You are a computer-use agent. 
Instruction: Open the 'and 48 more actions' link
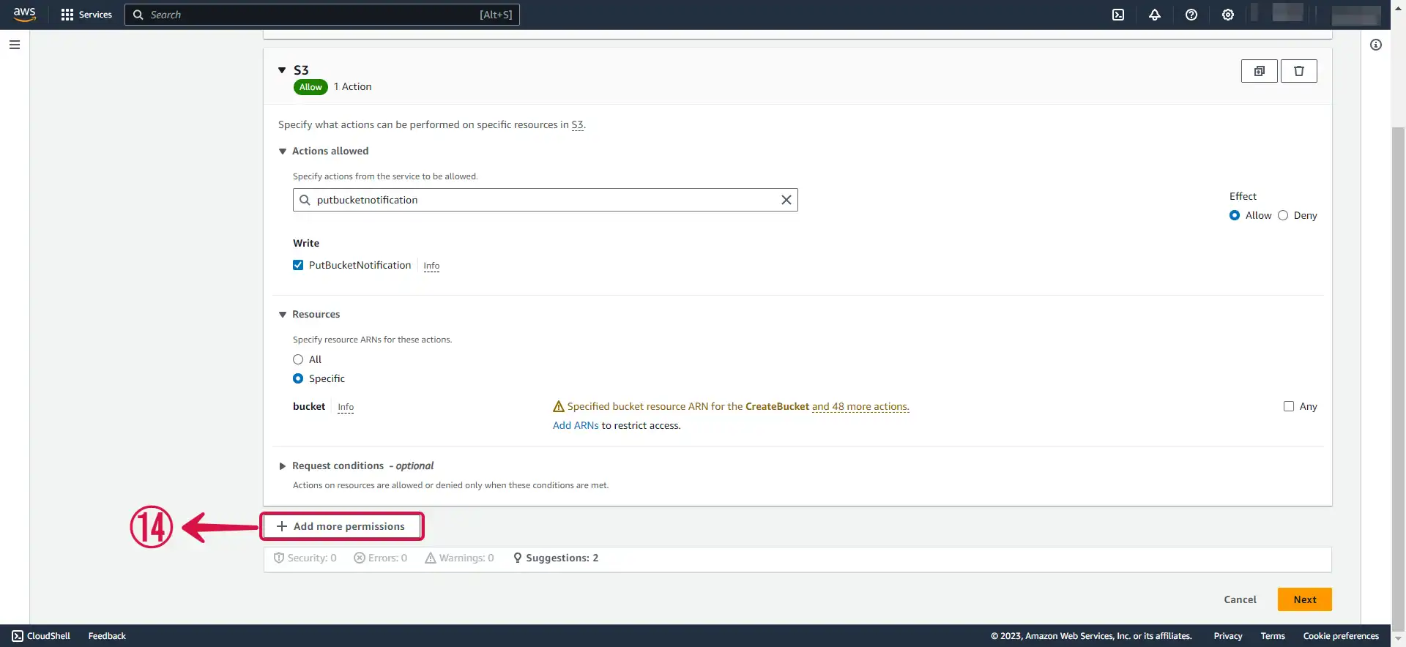tap(860, 406)
